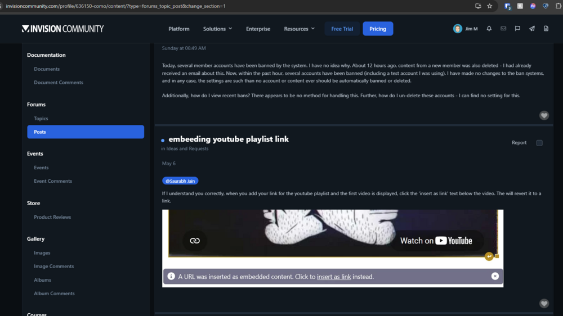Expand the Resources dropdown menu

click(x=299, y=29)
